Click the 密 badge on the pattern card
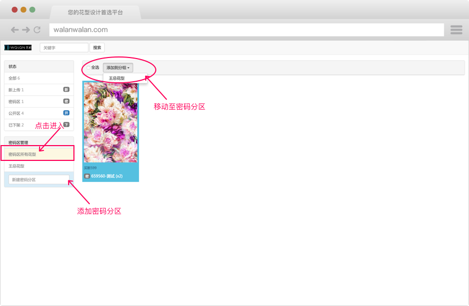The height and width of the screenshot is (306, 469). pyautogui.click(x=87, y=176)
